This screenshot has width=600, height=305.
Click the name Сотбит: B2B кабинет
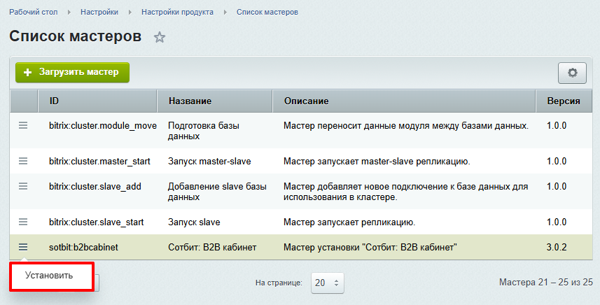pyautogui.click(x=212, y=247)
